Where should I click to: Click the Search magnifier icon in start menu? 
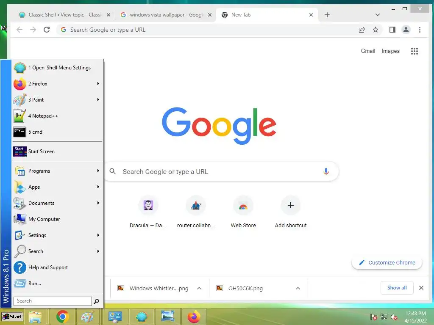pos(19,251)
